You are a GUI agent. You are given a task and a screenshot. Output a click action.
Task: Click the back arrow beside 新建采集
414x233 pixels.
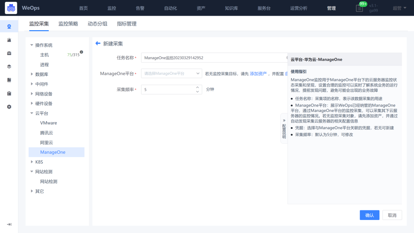pyautogui.click(x=98, y=43)
